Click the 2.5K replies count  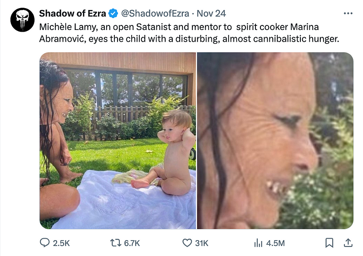pyautogui.click(x=62, y=243)
